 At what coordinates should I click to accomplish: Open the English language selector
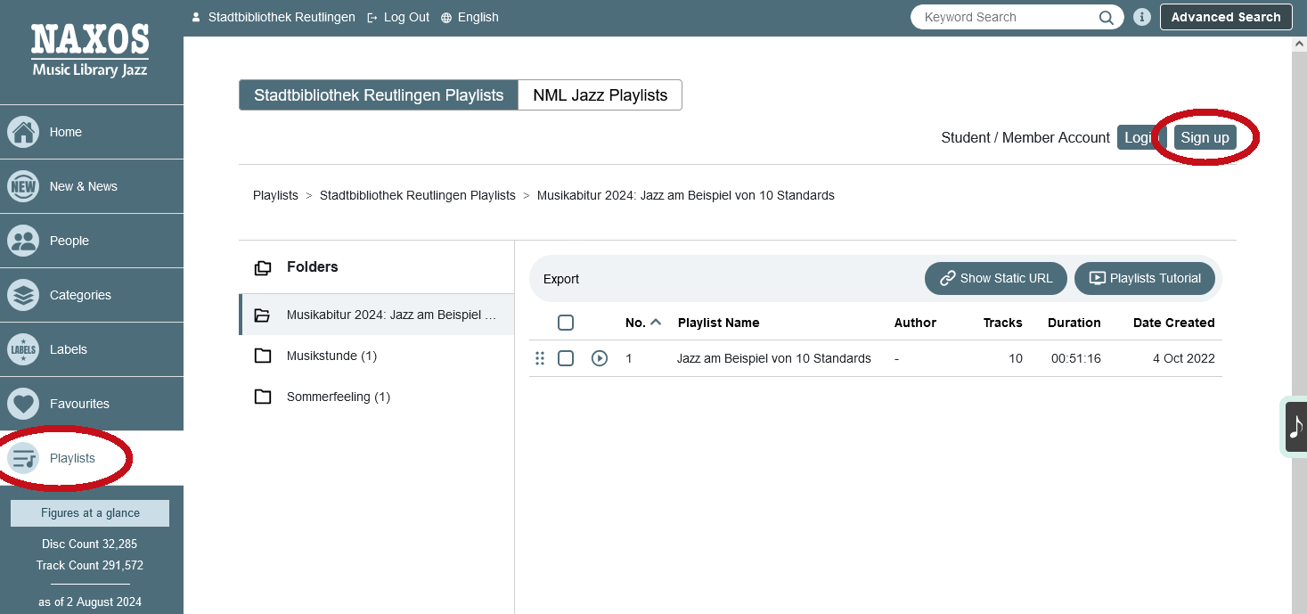(470, 17)
